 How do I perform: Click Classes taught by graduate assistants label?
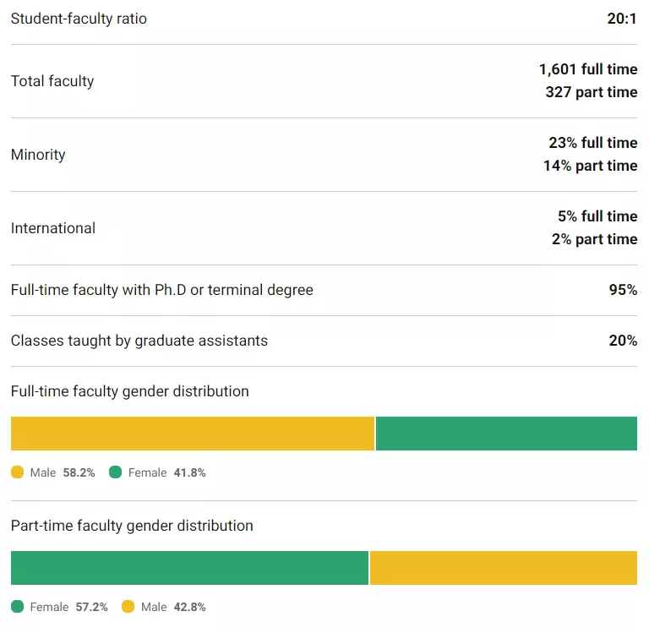tap(139, 341)
